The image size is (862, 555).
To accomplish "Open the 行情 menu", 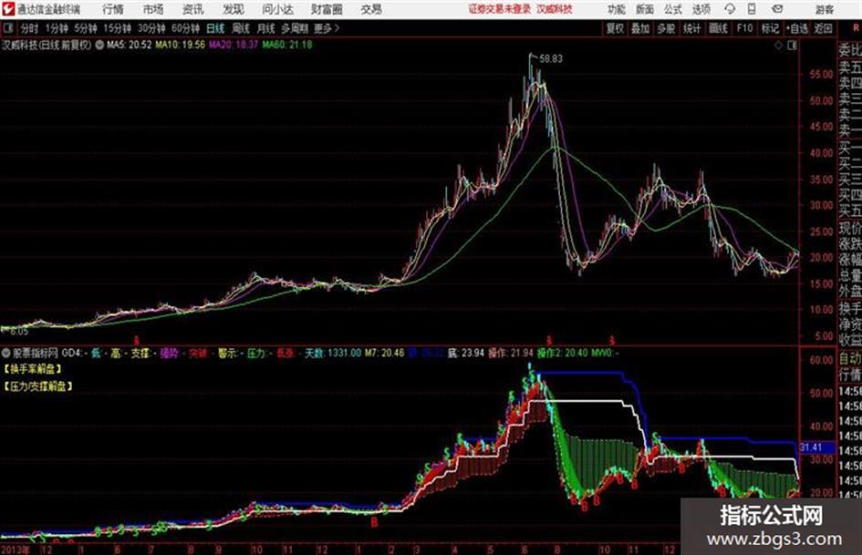I will tap(113, 9).
